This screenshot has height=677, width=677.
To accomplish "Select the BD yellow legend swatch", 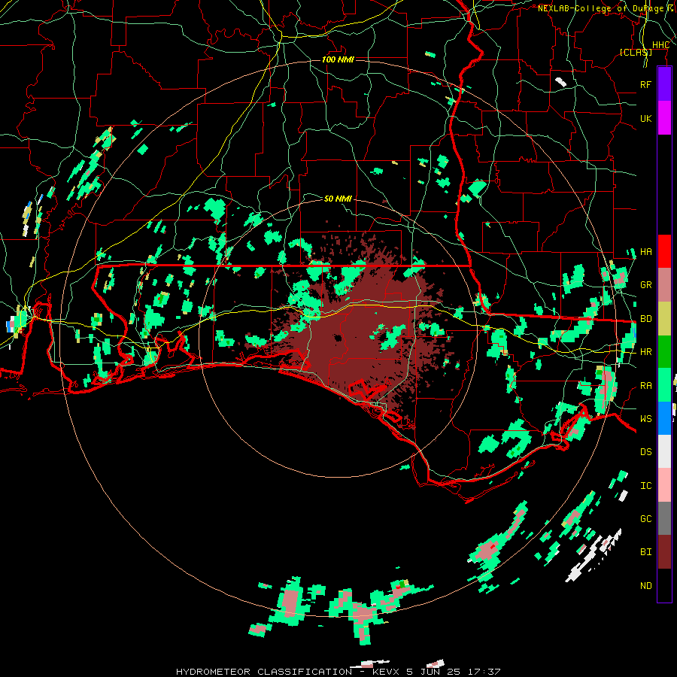I will [x=664, y=319].
